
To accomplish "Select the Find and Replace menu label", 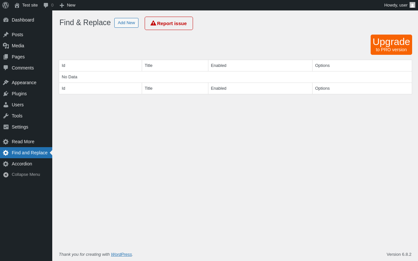I will [x=30, y=153].
